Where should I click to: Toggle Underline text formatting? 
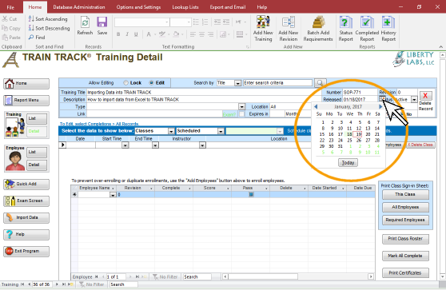pyautogui.click(x=136, y=34)
